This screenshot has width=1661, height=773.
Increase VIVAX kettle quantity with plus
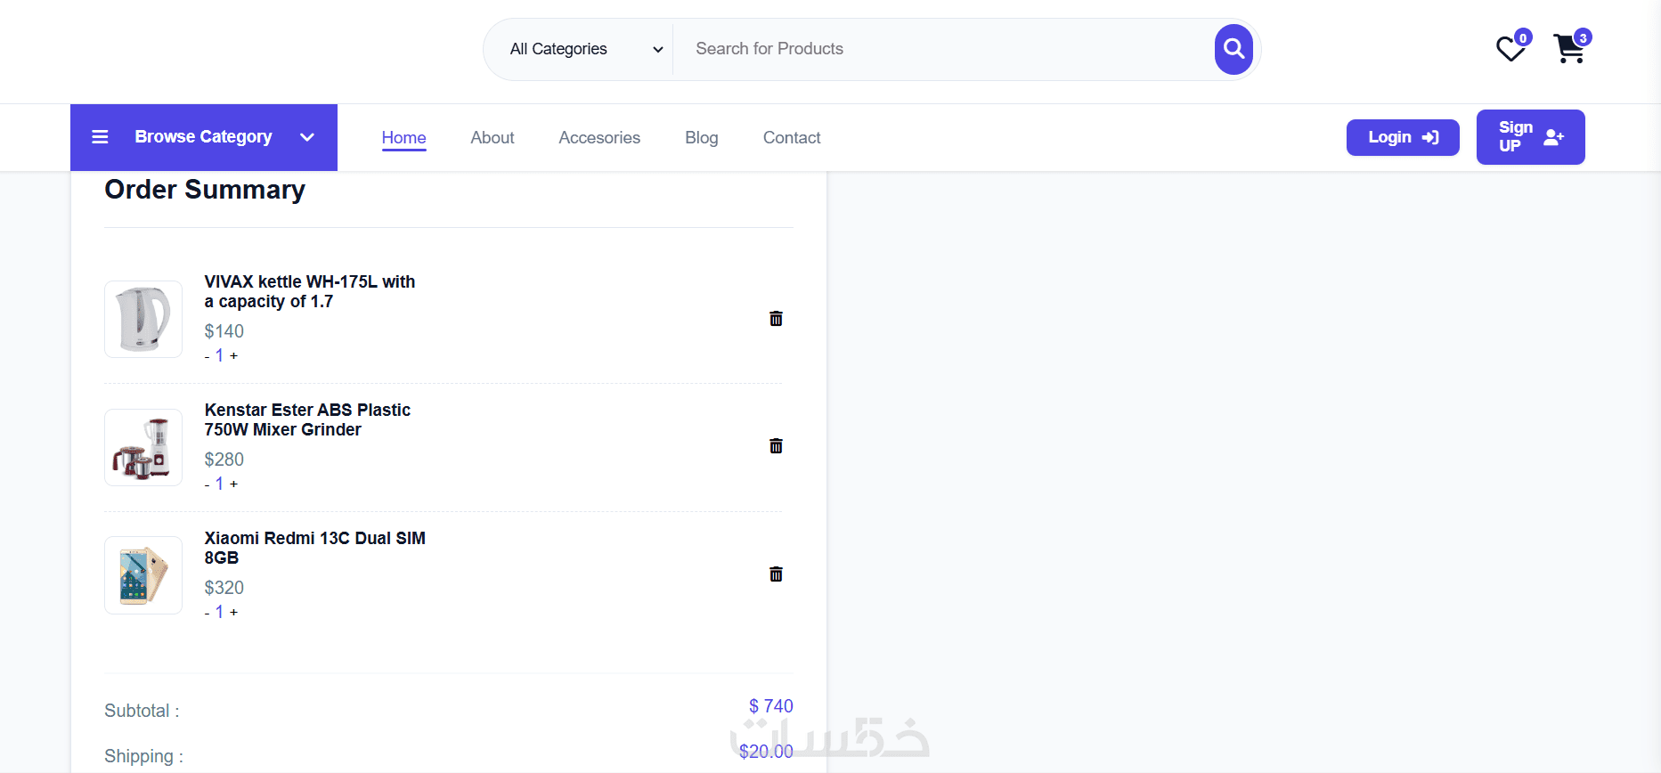point(234,355)
